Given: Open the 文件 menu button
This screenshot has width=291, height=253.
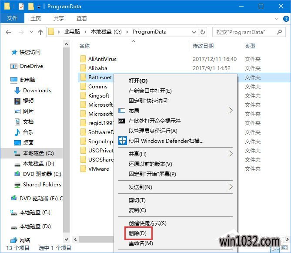Looking at the screenshot, I should 12,18.
